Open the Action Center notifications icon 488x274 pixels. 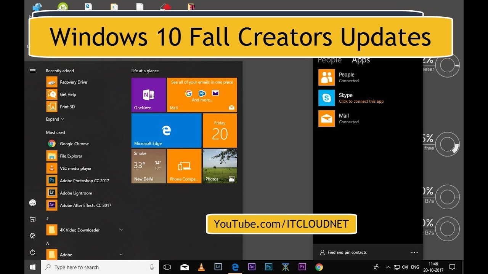click(453, 267)
